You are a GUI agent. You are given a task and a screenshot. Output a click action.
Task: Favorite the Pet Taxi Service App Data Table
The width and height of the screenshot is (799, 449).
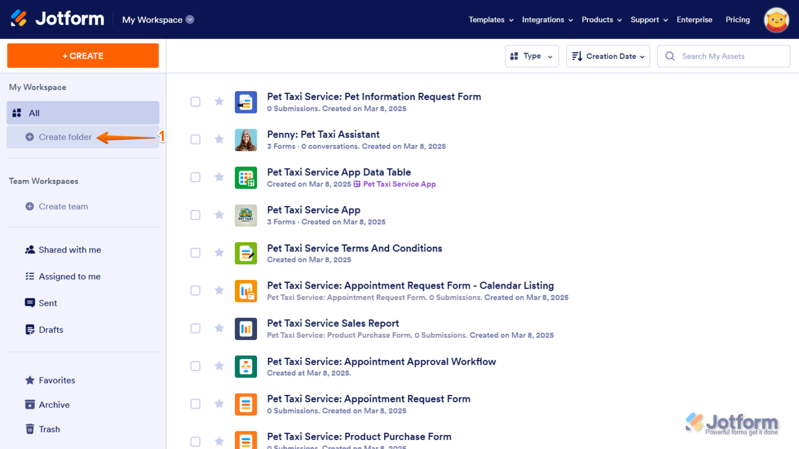[219, 177]
